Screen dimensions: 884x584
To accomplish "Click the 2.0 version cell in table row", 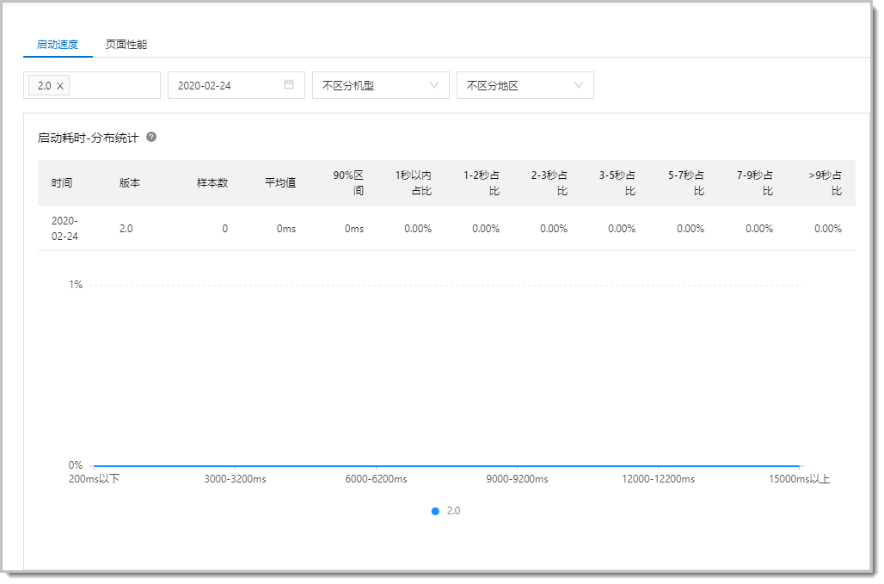I will [126, 228].
